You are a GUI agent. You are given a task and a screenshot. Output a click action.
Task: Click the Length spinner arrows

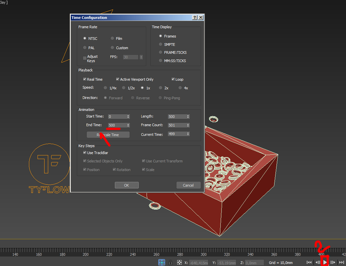(x=188, y=116)
